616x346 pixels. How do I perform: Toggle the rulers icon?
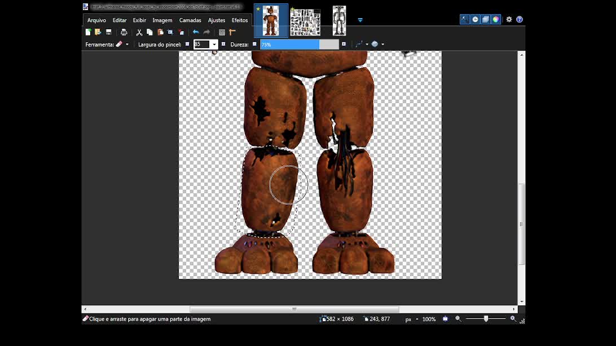pos(232,32)
